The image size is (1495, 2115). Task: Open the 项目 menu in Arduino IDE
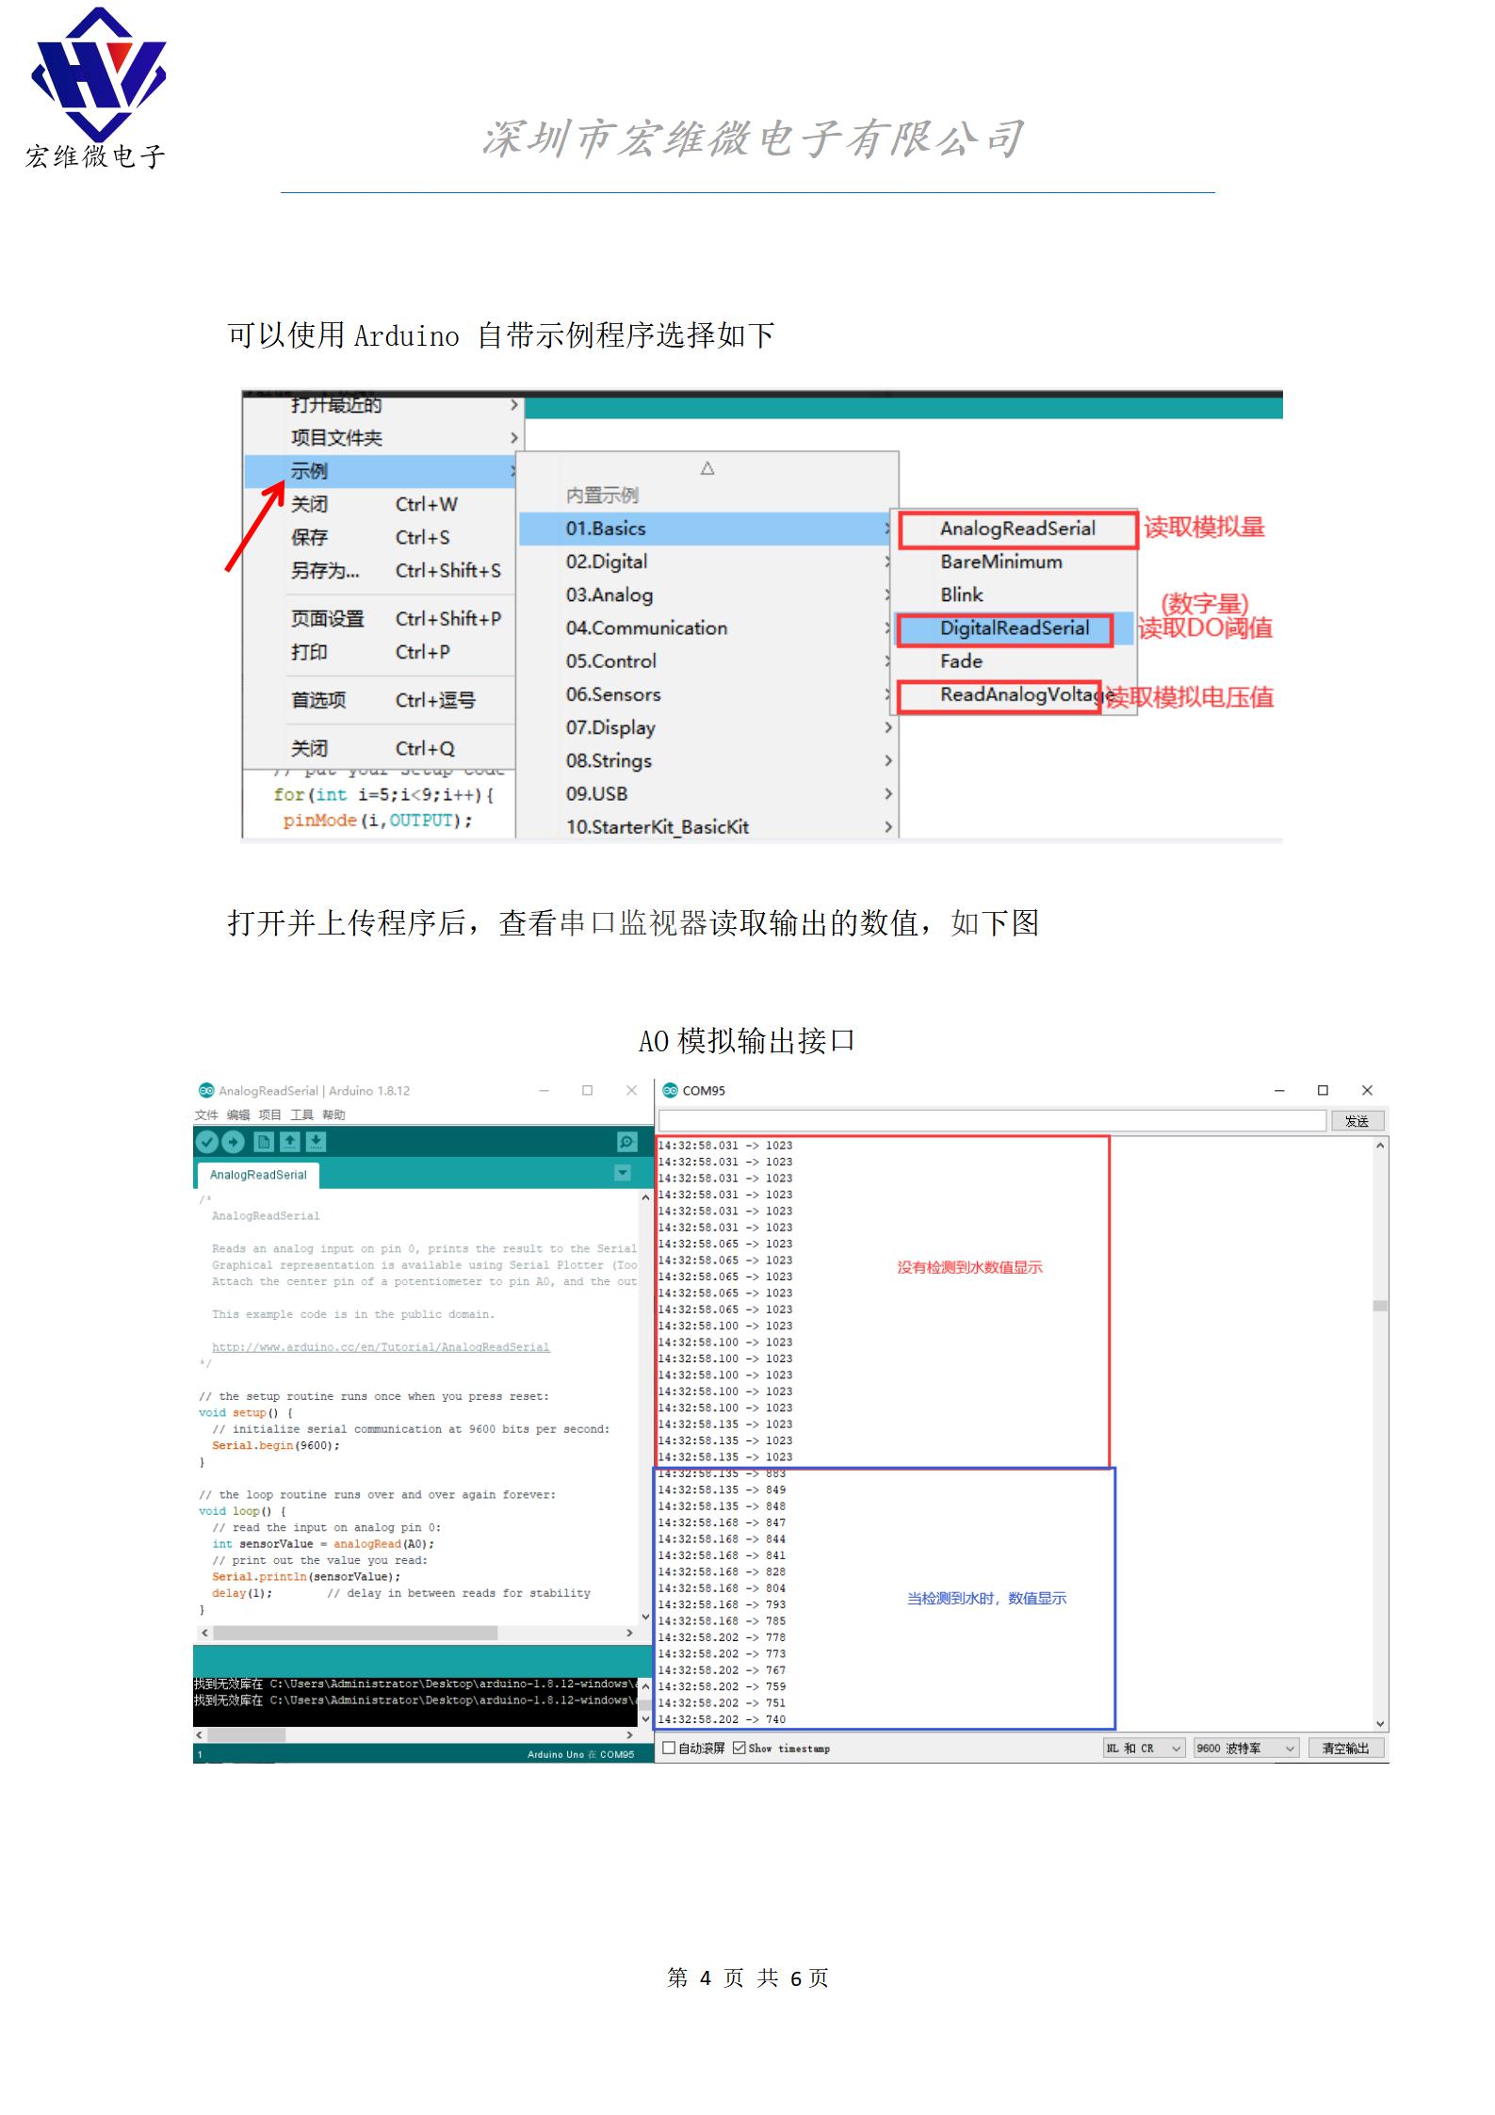pyautogui.click(x=269, y=1114)
